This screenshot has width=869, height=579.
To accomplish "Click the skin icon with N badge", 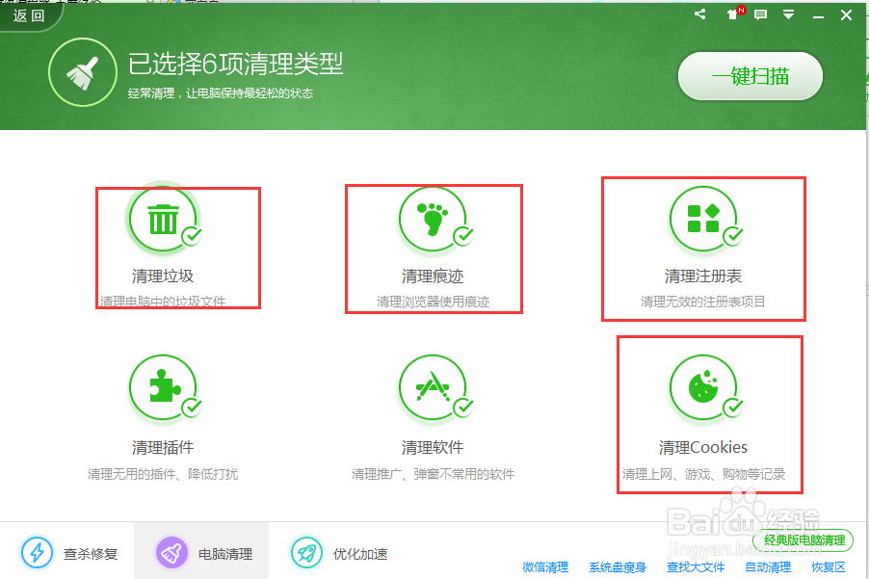I will point(732,14).
